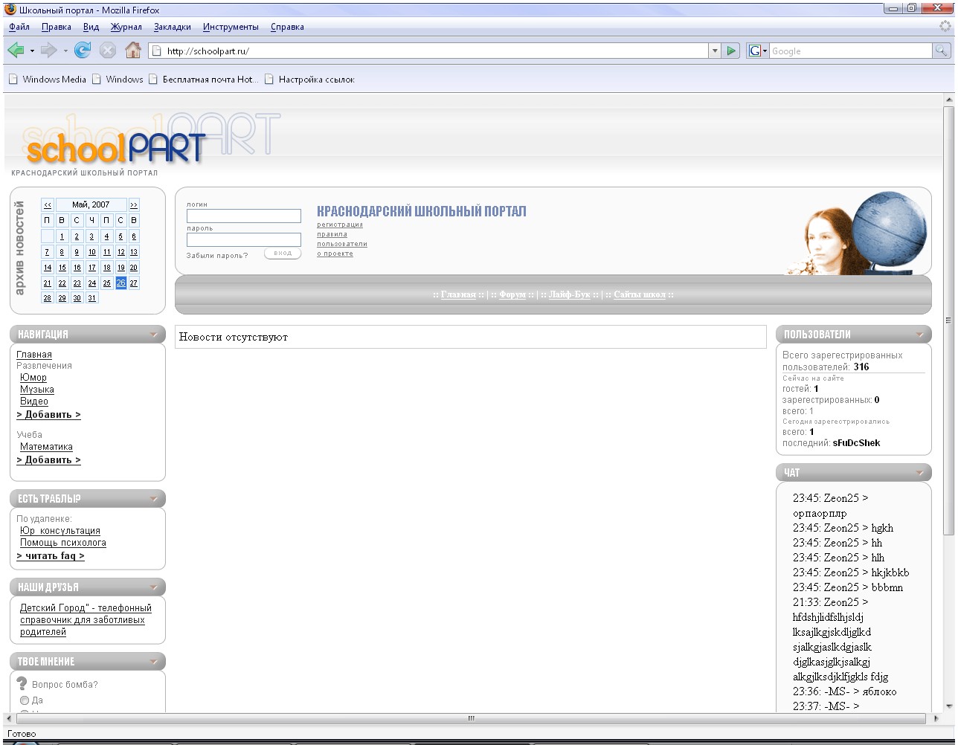Click the search magnifier icon
Viewport: 958px width, 745px height.
point(942,51)
